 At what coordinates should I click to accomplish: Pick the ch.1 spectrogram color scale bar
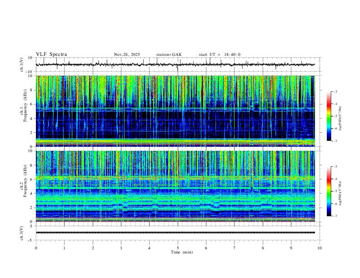point(329,116)
